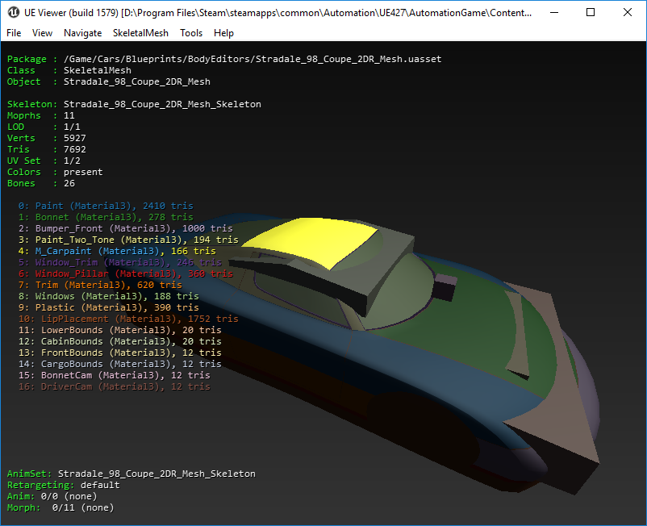Open the Help menu

pyautogui.click(x=223, y=33)
